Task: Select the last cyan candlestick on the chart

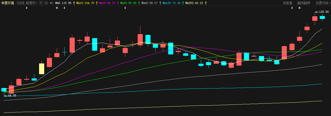Action: (x=322, y=17)
